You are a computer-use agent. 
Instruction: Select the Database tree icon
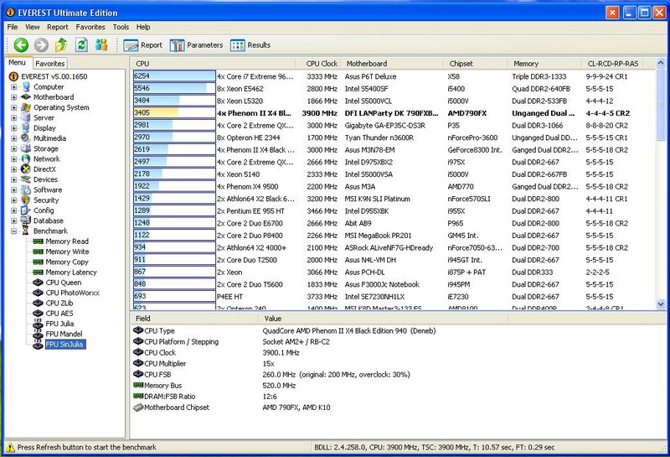coord(26,221)
